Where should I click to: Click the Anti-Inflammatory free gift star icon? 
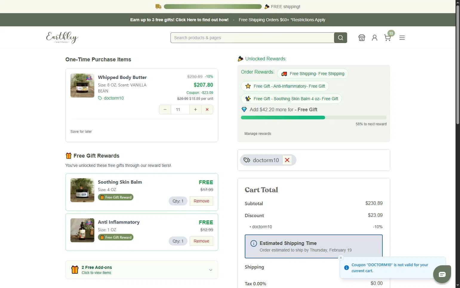[248, 86]
